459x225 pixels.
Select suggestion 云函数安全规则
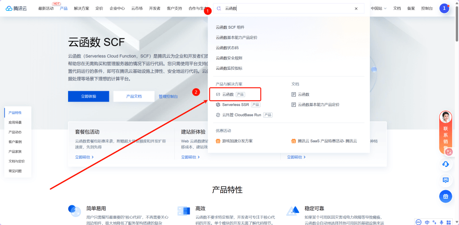[x=229, y=58]
